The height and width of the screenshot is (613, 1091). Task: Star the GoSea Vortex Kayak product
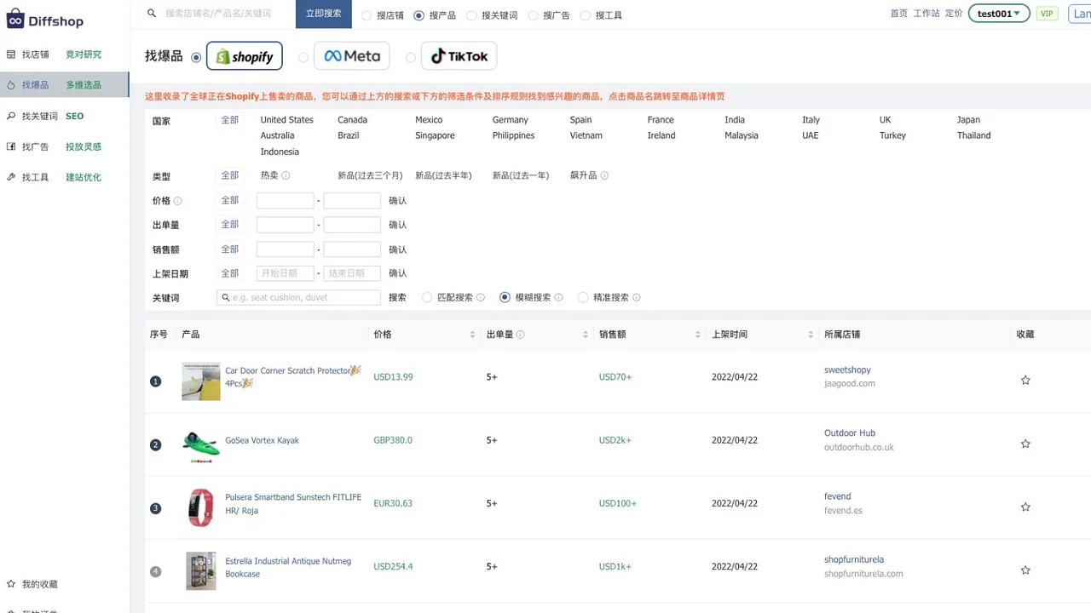click(1025, 444)
